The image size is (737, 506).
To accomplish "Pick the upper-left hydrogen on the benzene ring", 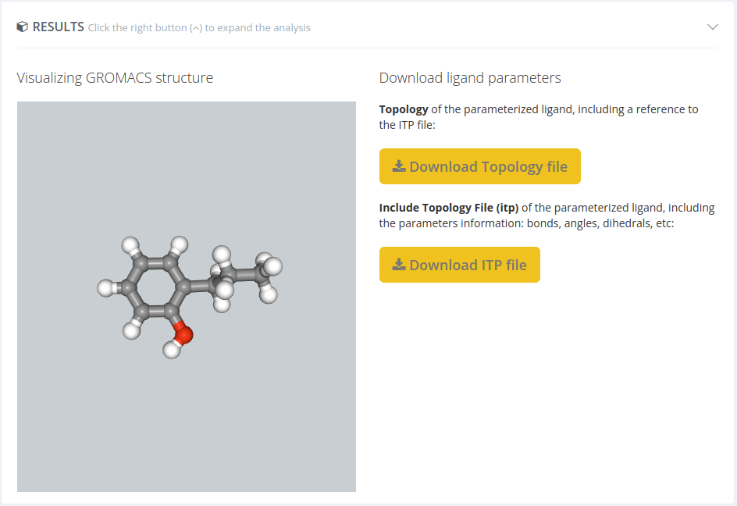I will [130, 245].
